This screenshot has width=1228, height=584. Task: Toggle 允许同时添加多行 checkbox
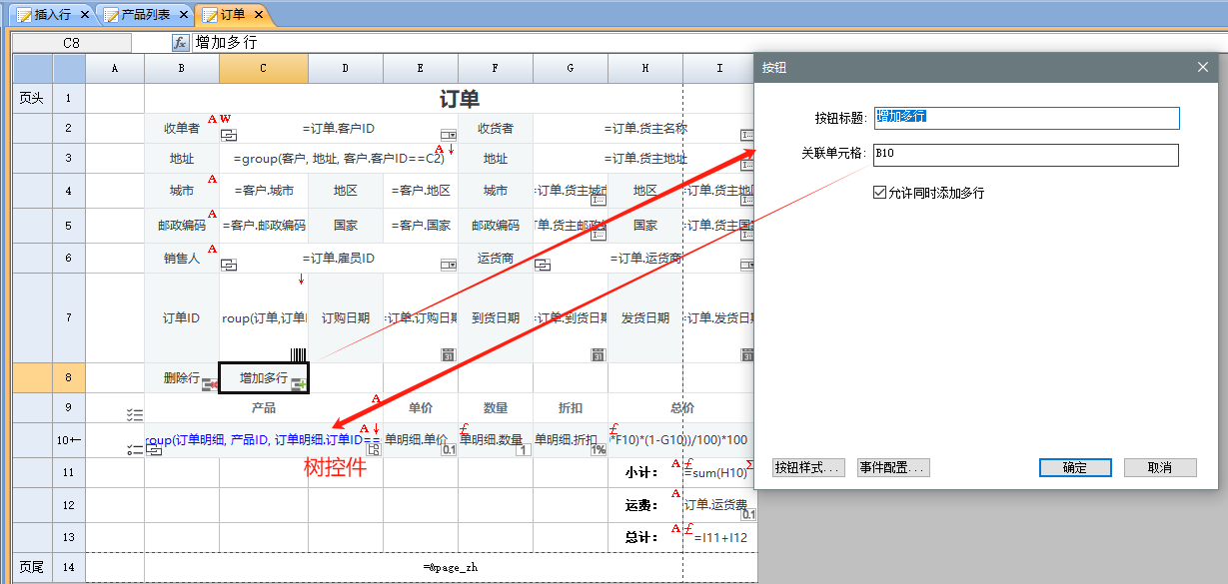click(880, 193)
